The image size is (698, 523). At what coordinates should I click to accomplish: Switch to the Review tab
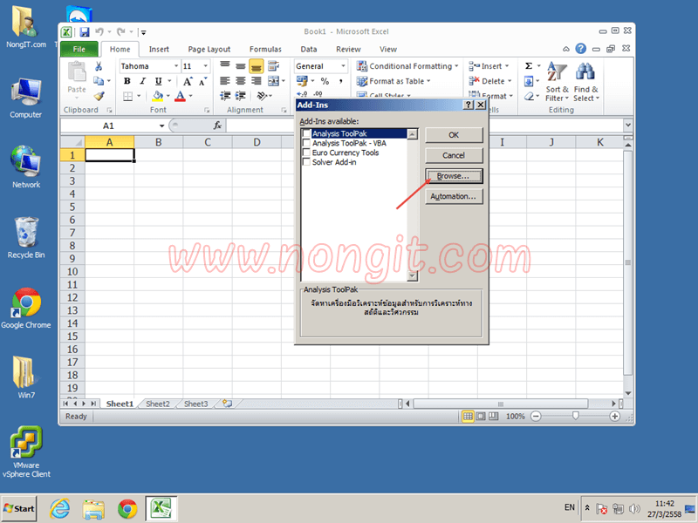coord(348,50)
